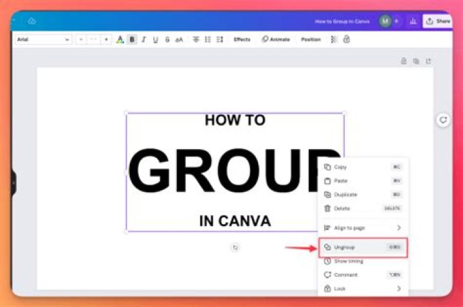Image resolution: width=463 pixels, height=307 pixels.
Task: Toggle strikethrough formatting
Action: coord(167,40)
